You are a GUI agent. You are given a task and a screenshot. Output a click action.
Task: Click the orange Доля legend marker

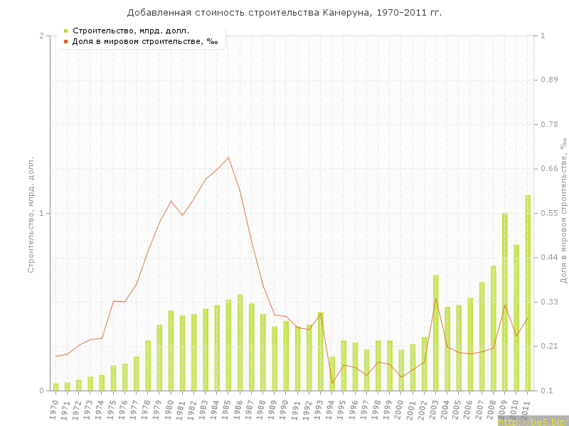[65, 41]
